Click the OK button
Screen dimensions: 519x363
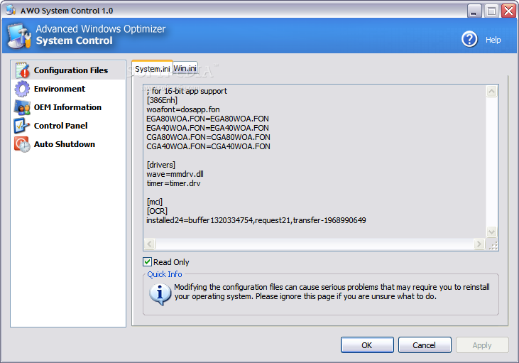[367, 345]
